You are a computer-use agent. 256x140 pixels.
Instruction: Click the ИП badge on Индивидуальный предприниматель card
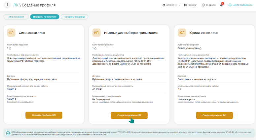(96, 33)
